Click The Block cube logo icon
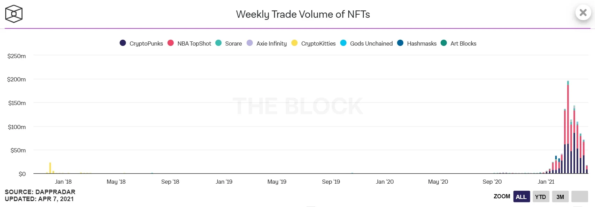This screenshot has width=595, height=207. click(14, 14)
